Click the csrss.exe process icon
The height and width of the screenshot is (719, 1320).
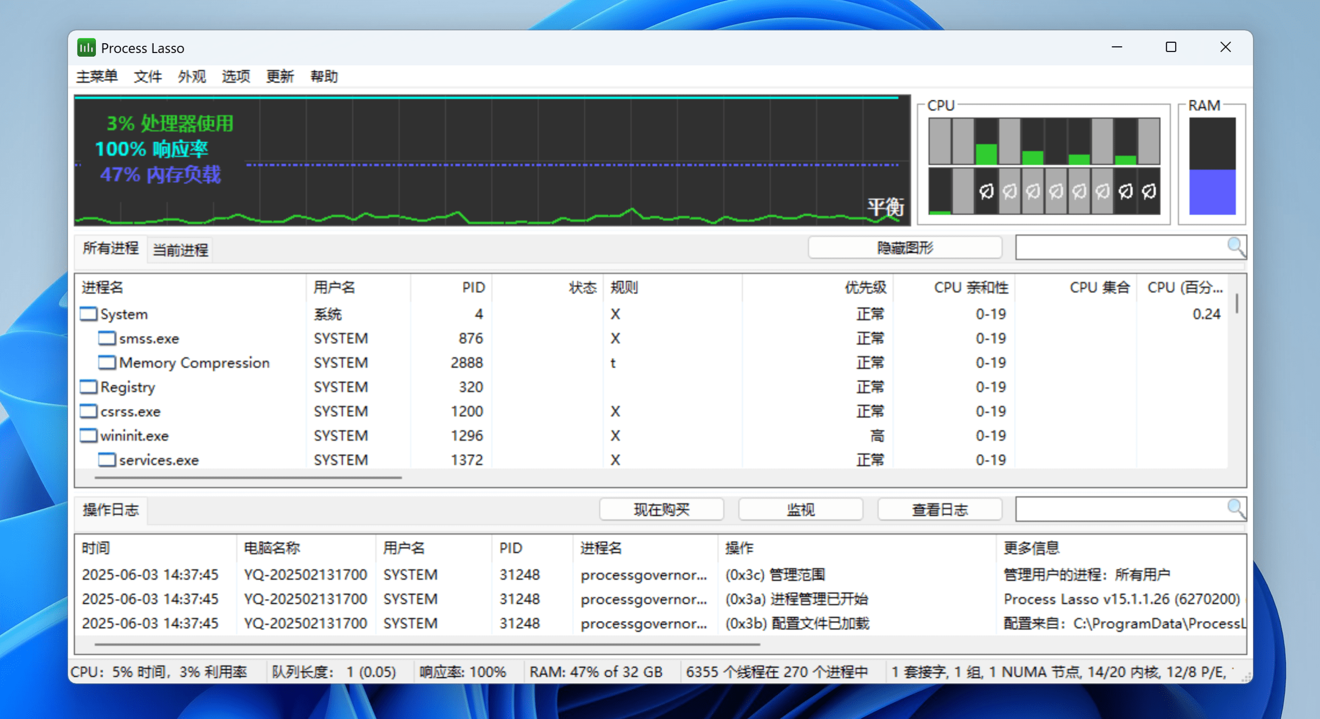(89, 411)
